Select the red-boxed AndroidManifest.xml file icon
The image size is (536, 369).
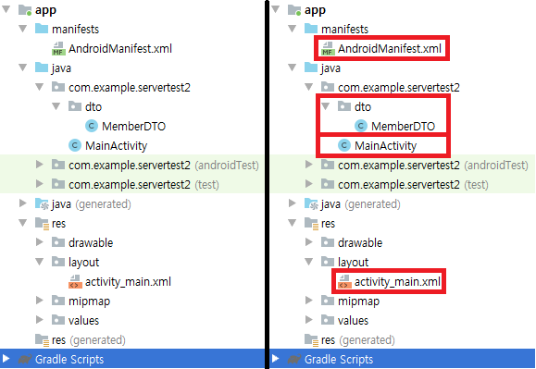(x=328, y=48)
